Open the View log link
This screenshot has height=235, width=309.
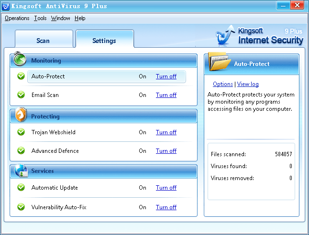[248, 84]
